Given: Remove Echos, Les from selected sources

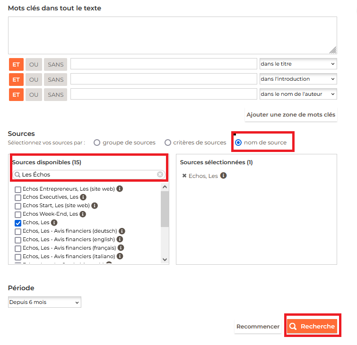Looking at the screenshot, I should [x=184, y=176].
